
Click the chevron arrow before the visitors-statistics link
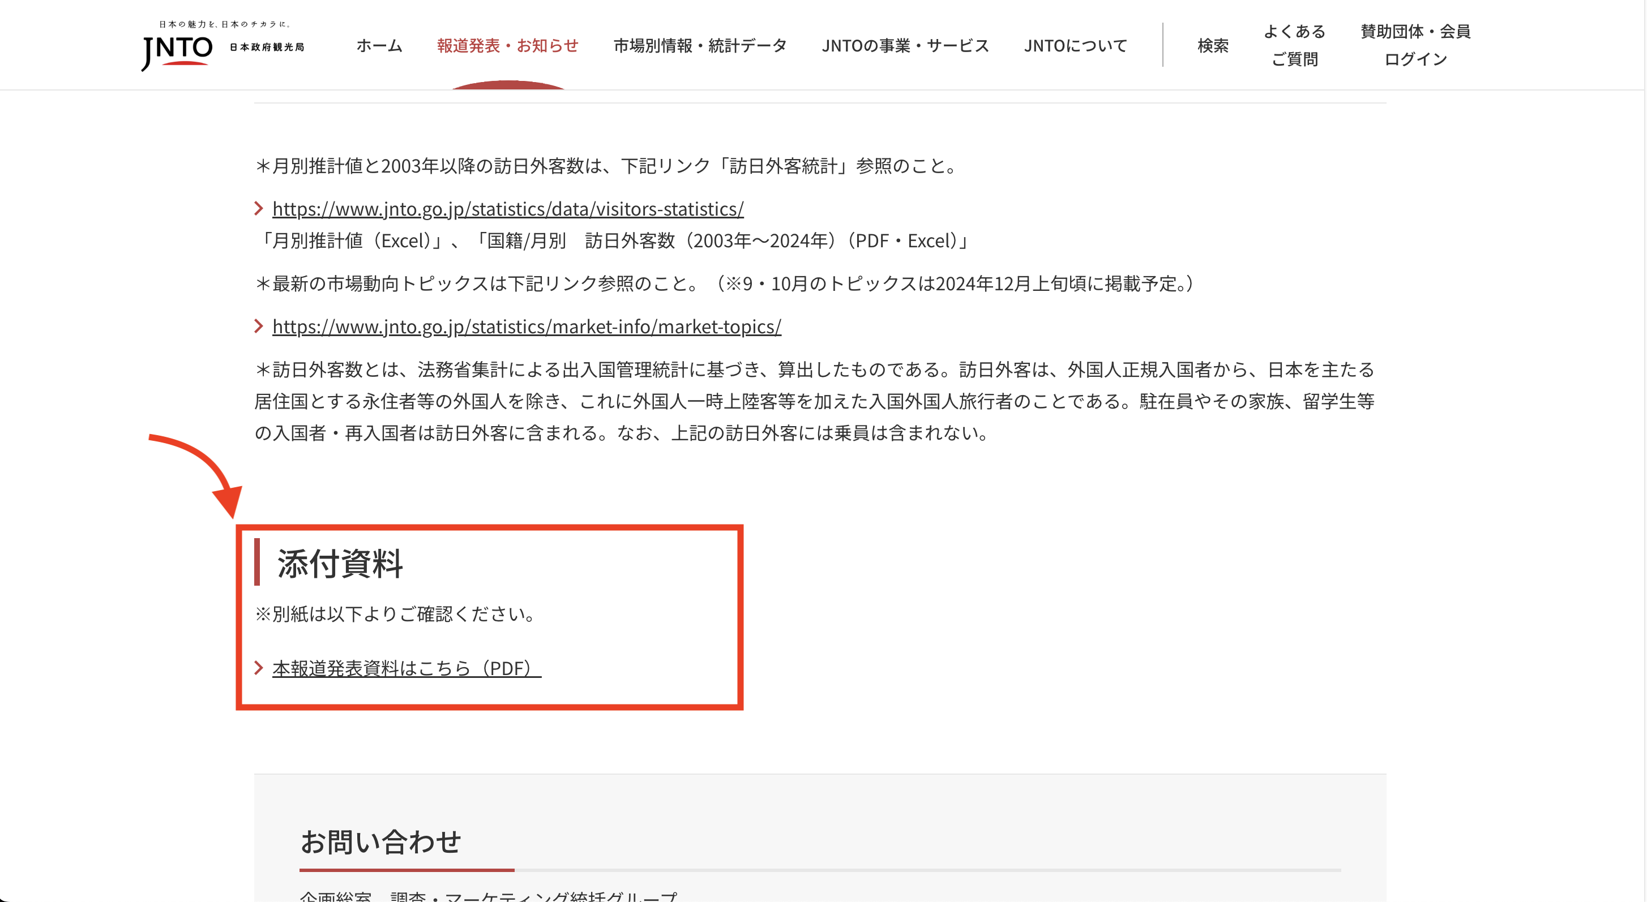(x=259, y=208)
